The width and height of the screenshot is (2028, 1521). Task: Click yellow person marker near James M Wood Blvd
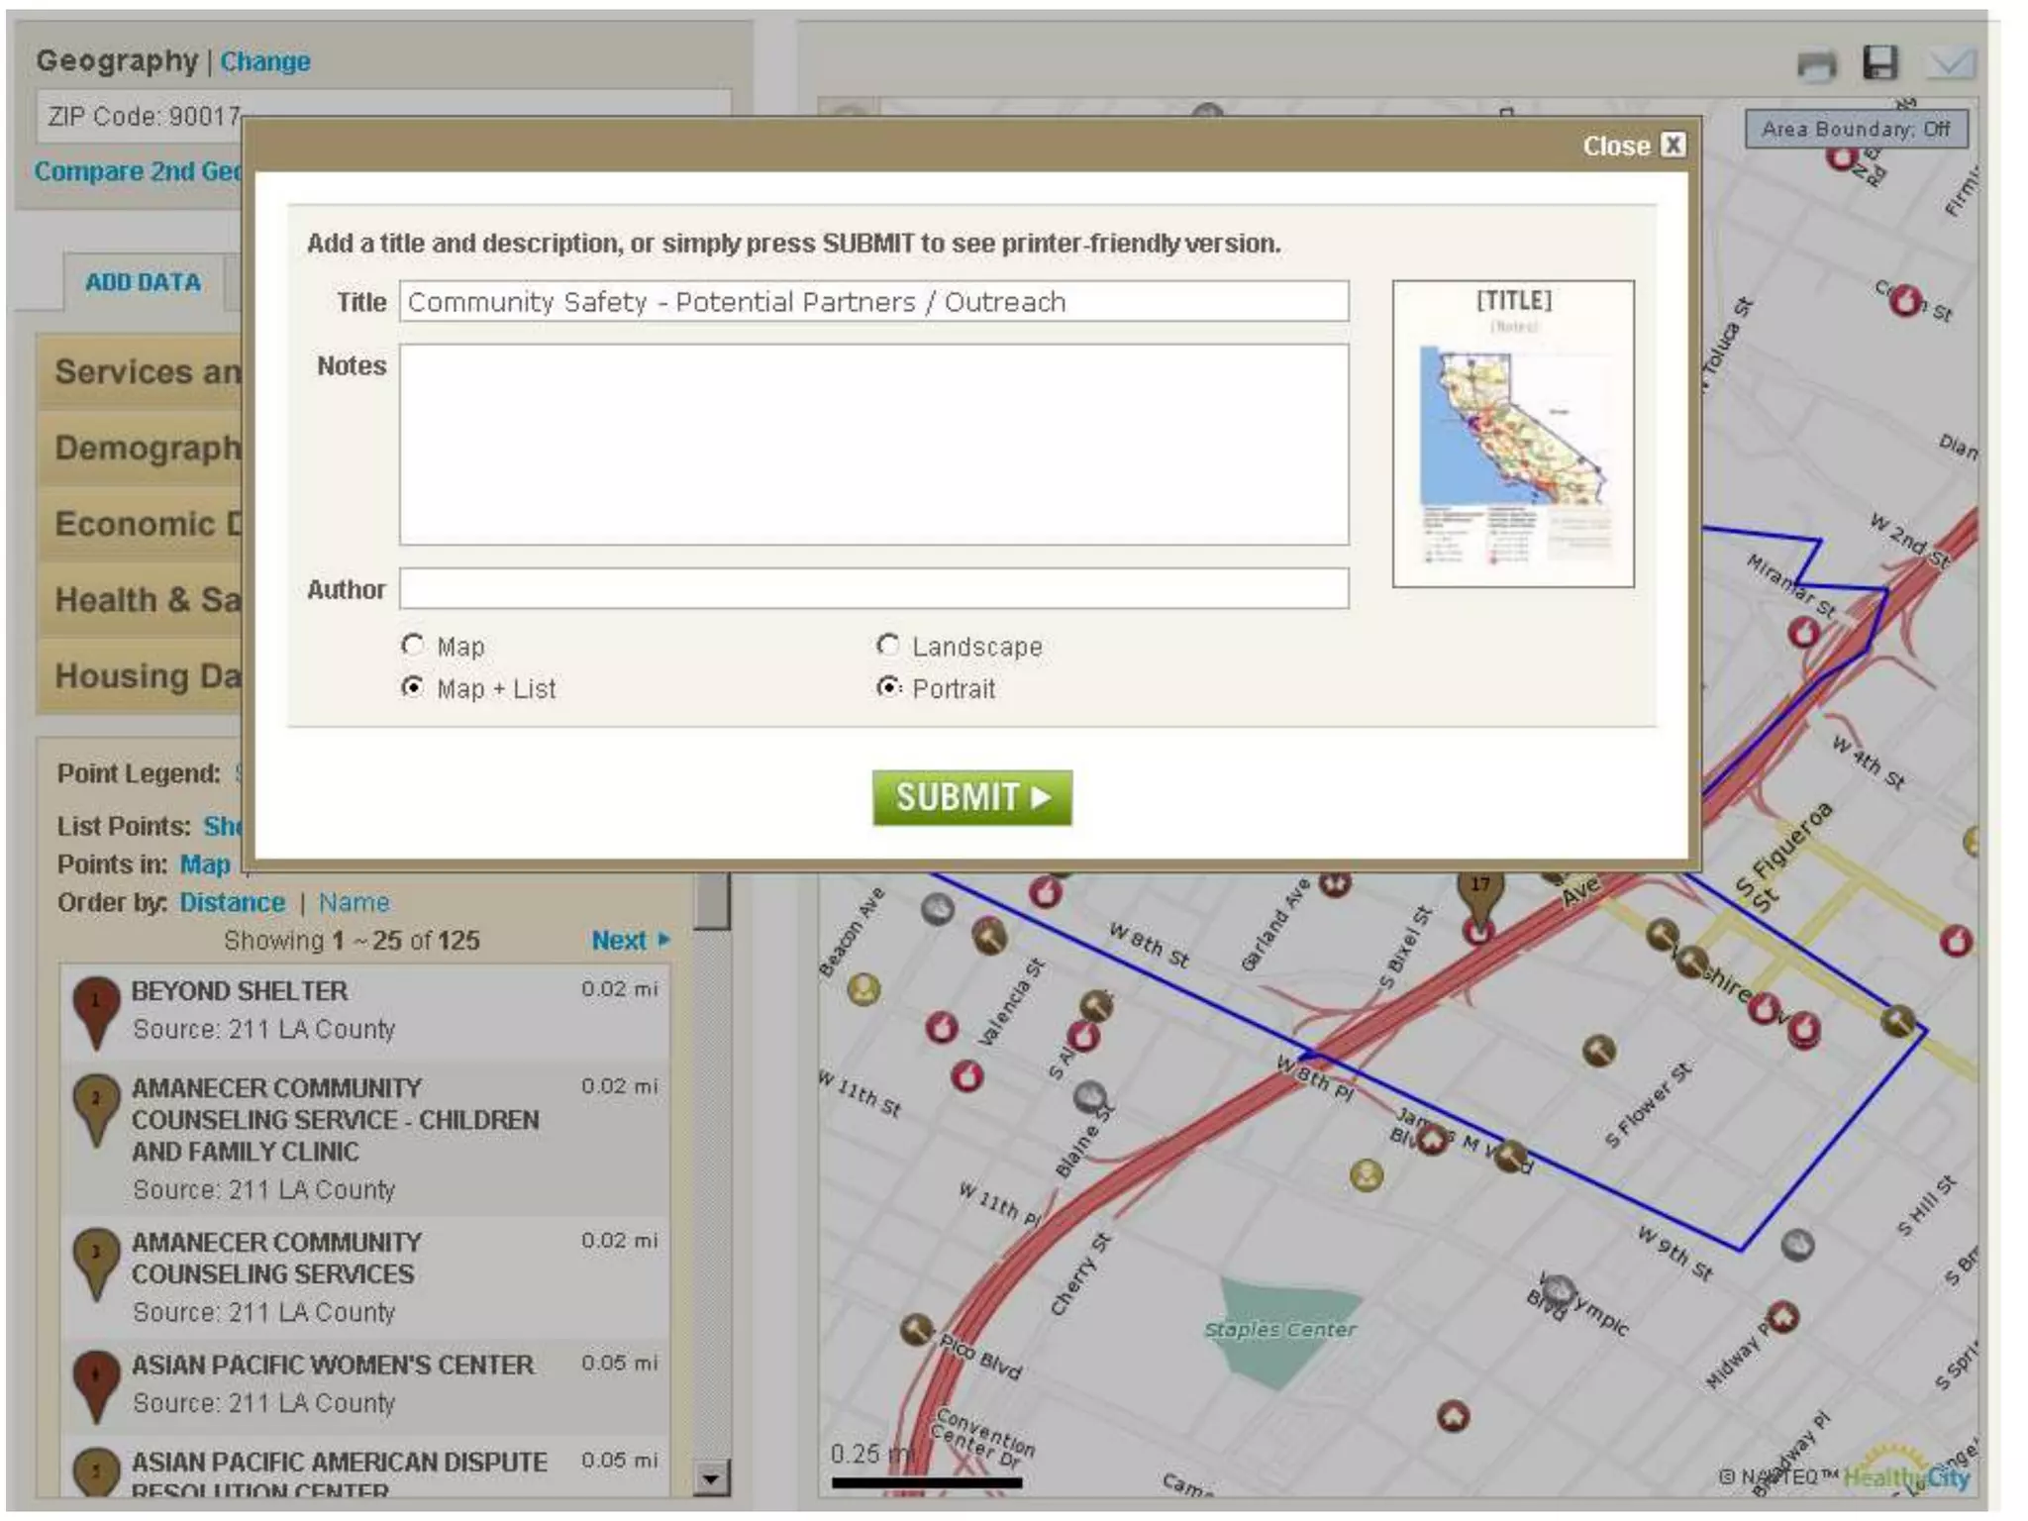pyautogui.click(x=1367, y=1175)
